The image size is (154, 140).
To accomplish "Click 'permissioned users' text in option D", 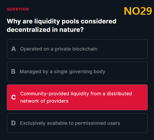I will click(x=97, y=123).
